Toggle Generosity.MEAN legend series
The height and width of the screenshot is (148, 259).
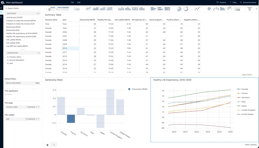coord(138,89)
